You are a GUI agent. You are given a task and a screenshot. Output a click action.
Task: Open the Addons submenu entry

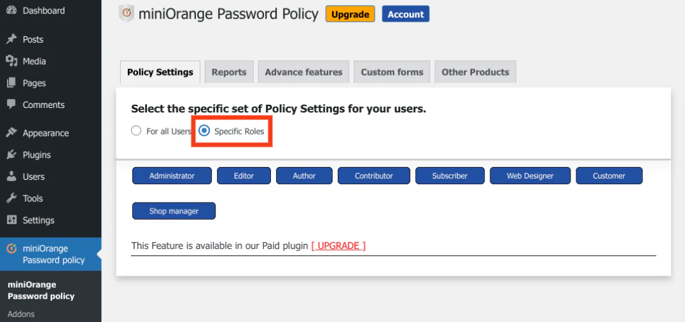[21, 314]
